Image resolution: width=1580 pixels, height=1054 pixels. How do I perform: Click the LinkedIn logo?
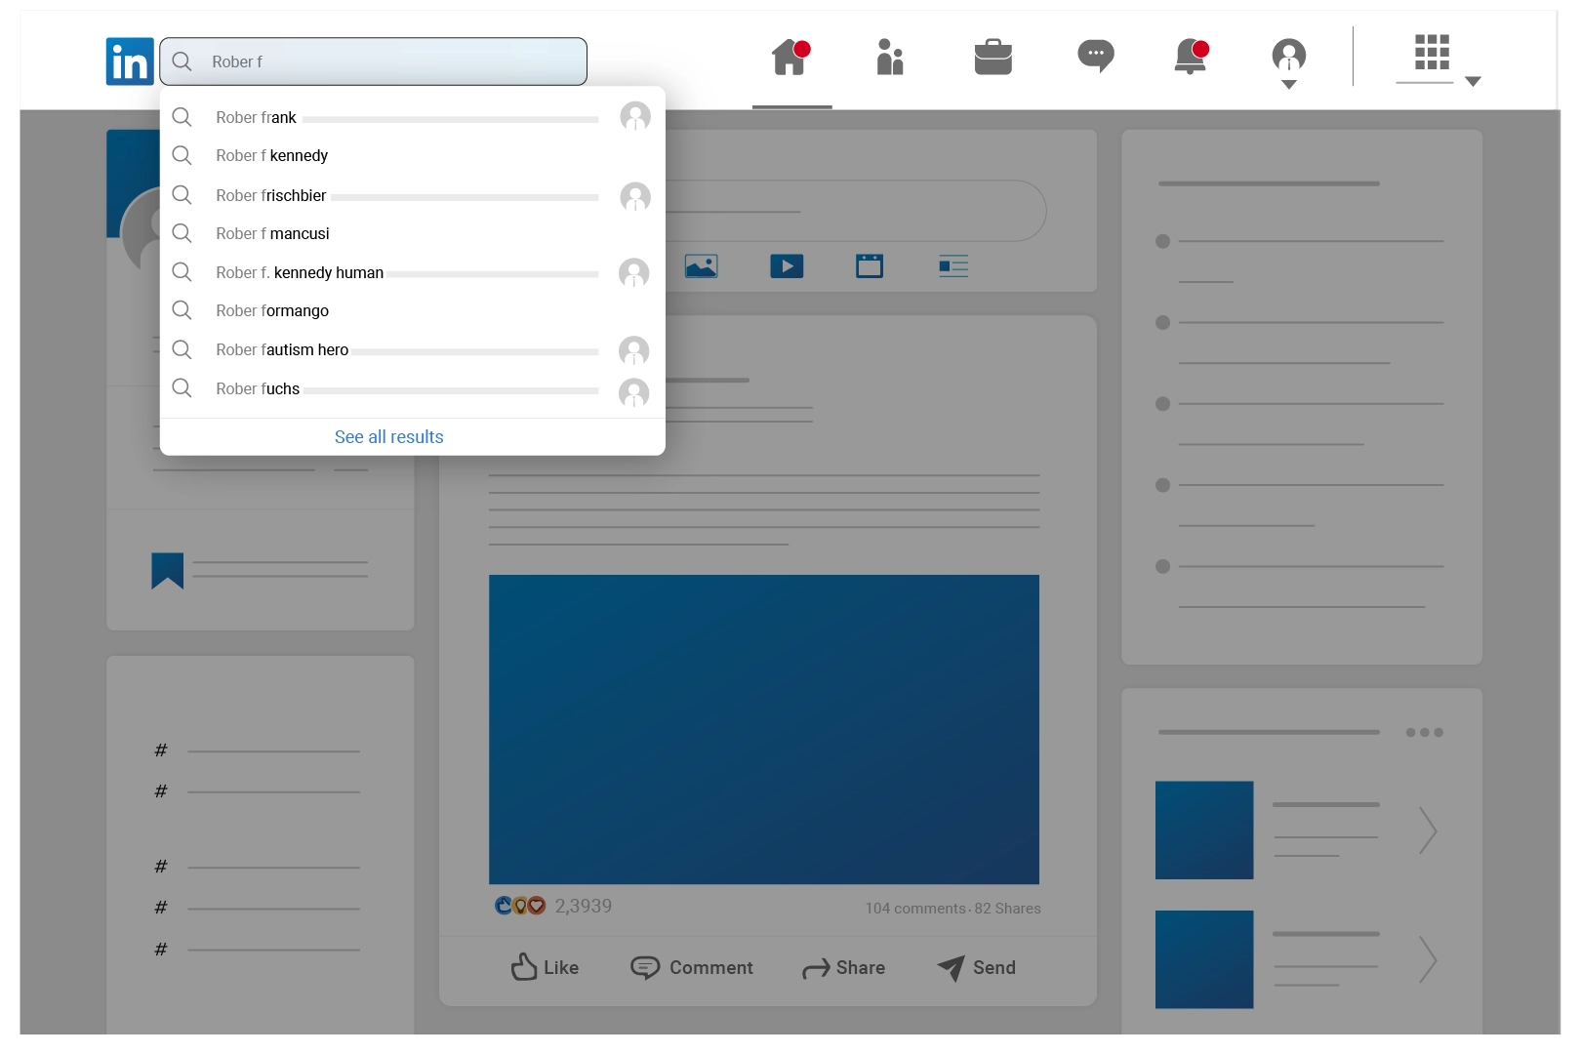pyautogui.click(x=130, y=61)
